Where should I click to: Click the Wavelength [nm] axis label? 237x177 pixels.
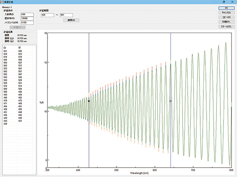pos(139,173)
